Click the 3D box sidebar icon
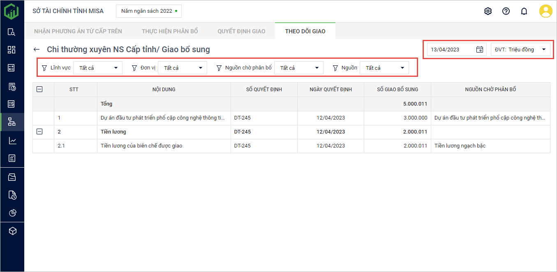Image resolution: width=557 pixels, height=272 pixels. point(12,231)
